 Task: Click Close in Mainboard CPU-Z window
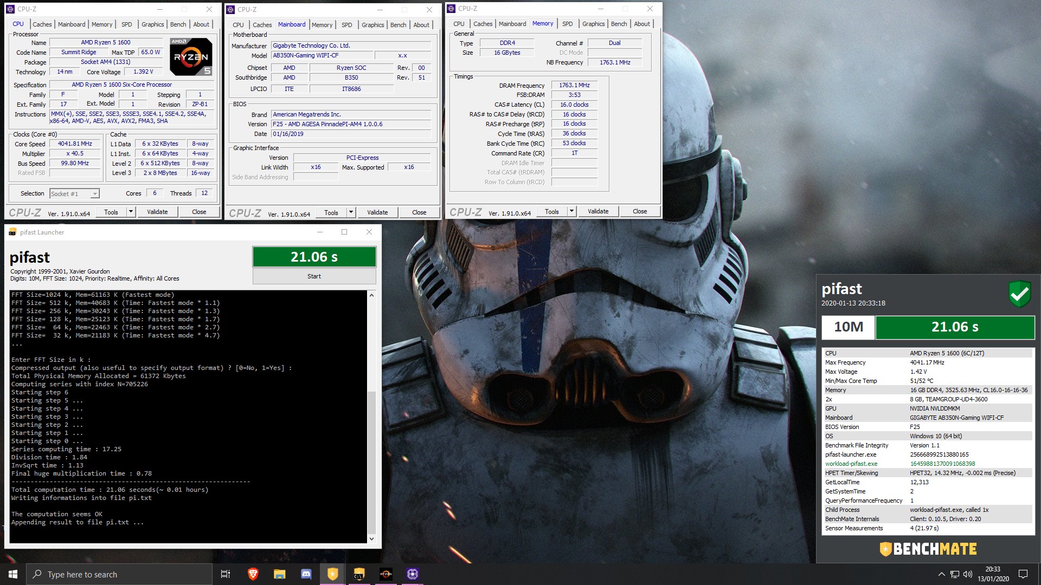(419, 212)
